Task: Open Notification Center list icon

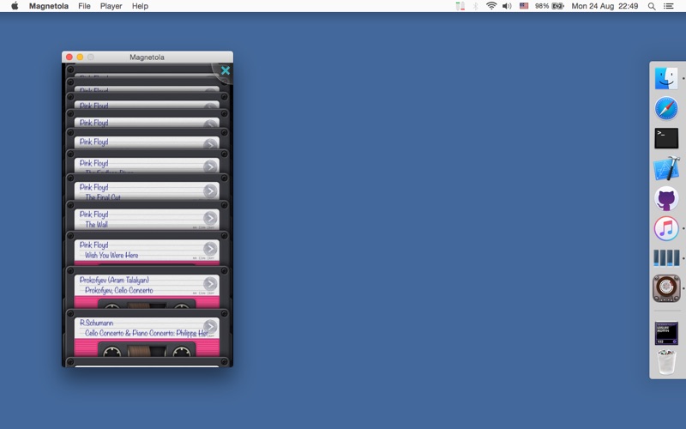Action: 669,6
